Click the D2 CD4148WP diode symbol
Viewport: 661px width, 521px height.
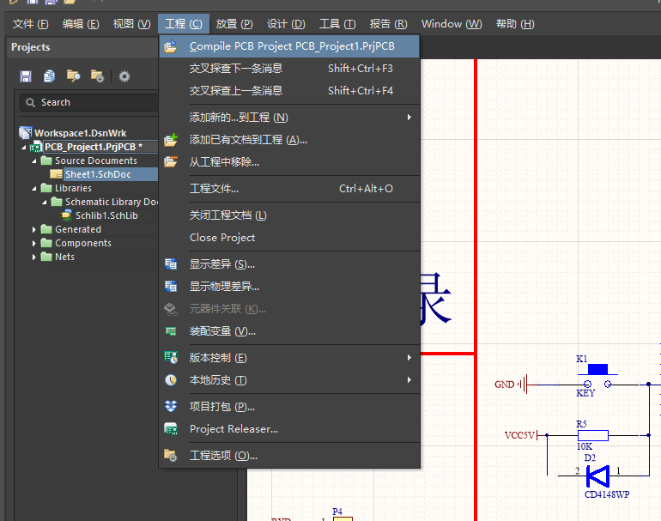(x=598, y=476)
